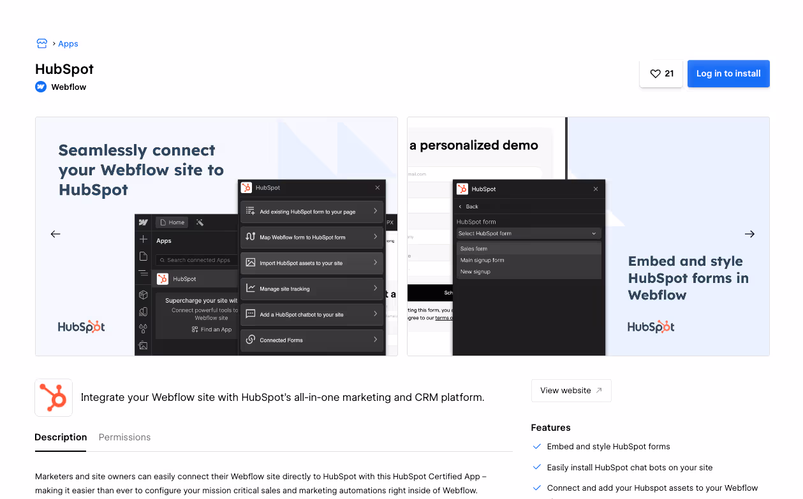Choose 'New signup' in dropdown list

pyautogui.click(x=529, y=271)
